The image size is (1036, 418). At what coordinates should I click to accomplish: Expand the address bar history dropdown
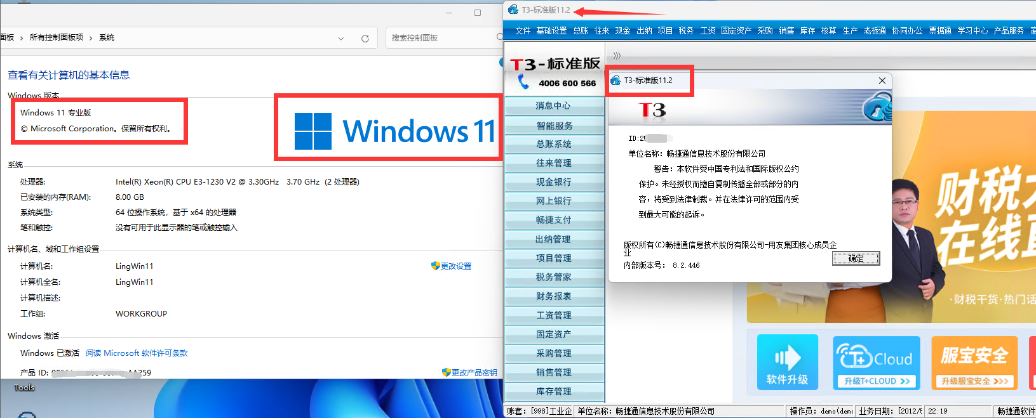(x=341, y=38)
